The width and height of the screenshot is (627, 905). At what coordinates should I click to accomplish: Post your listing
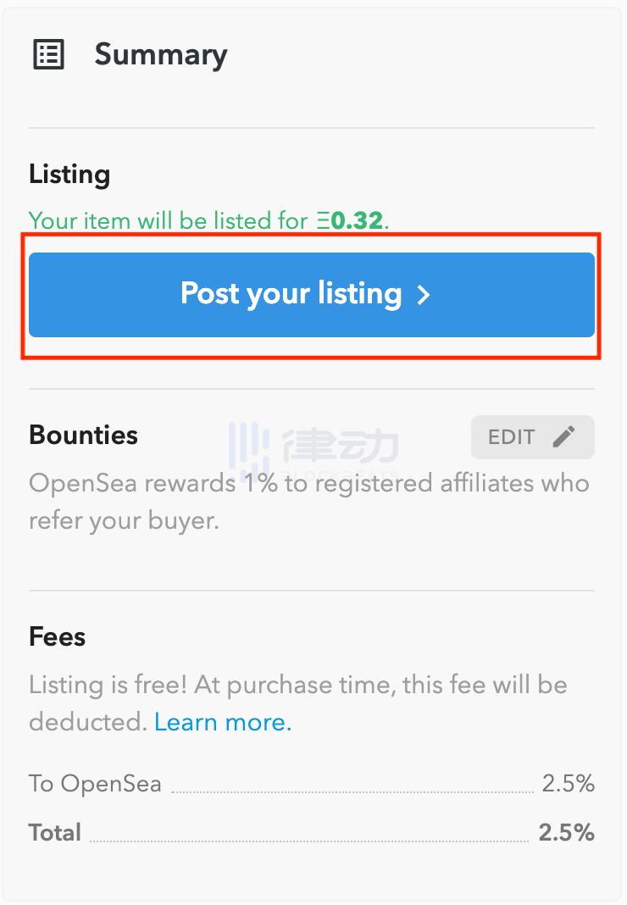(312, 294)
